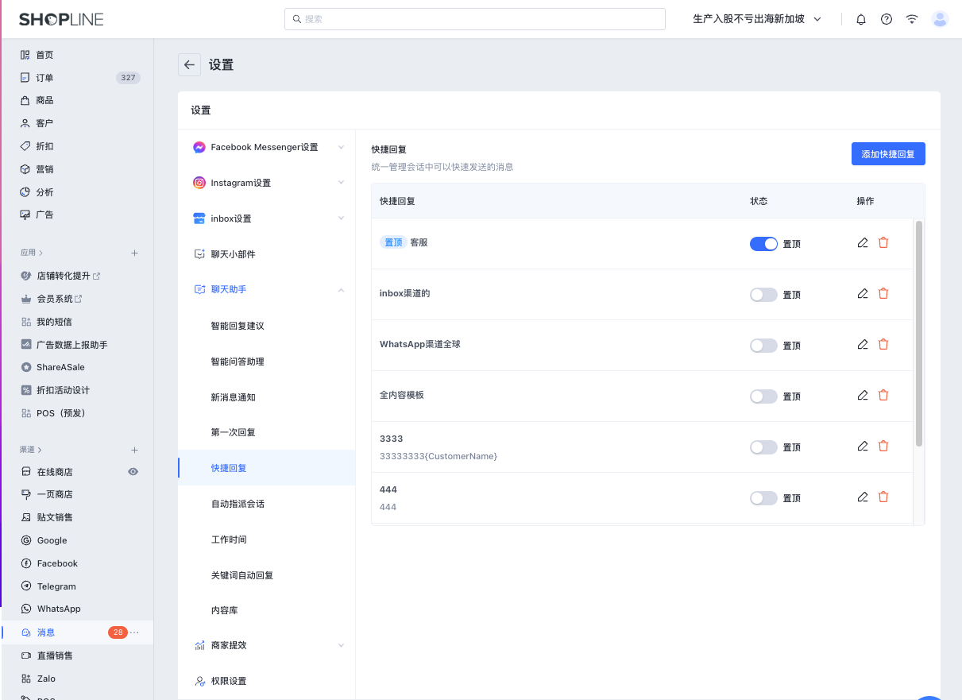Image resolution: width=962 pixels, height=700 pixels.
Task: Click the 添加快捷回复 button
Action: [x=888, y=154]
